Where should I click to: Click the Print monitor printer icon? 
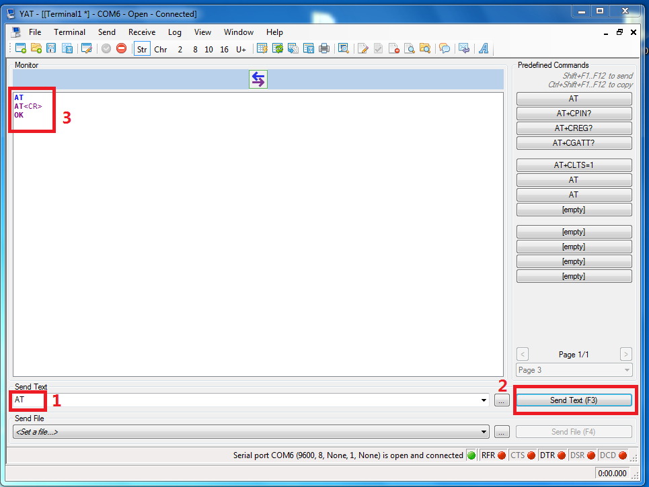click(324, 48)
